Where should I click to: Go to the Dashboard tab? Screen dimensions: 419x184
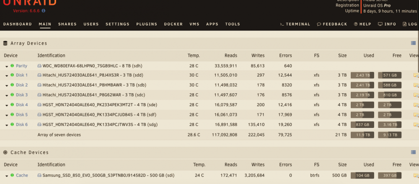(18, 24)
